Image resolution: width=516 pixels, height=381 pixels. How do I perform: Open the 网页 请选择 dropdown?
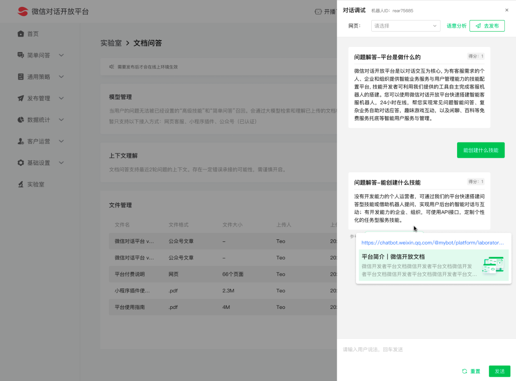[405, 26]
